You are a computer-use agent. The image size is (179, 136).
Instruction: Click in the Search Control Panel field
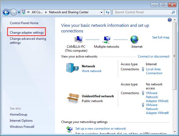tap(142, 12)
